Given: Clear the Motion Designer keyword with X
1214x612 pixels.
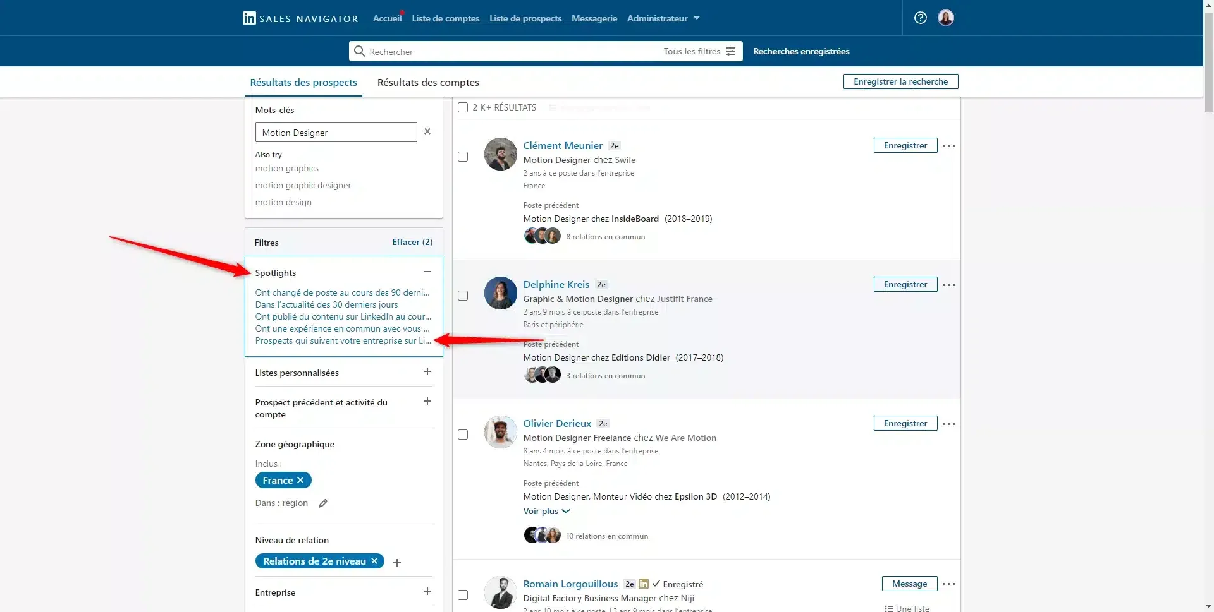Looking at the screenshot, I should (427, 131).
